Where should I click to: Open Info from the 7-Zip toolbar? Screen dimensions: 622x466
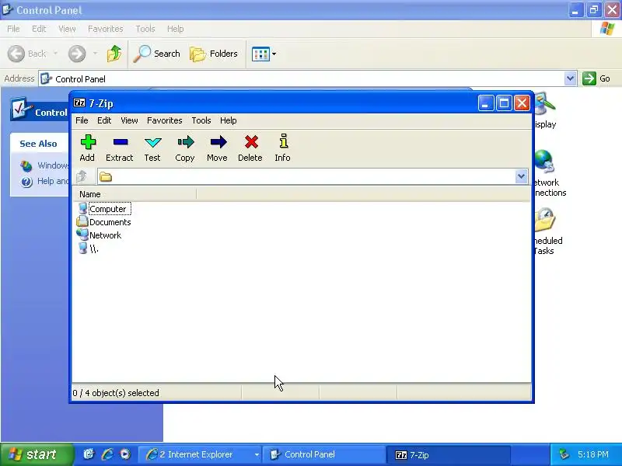pyautogui.click(x=282, y=148)
